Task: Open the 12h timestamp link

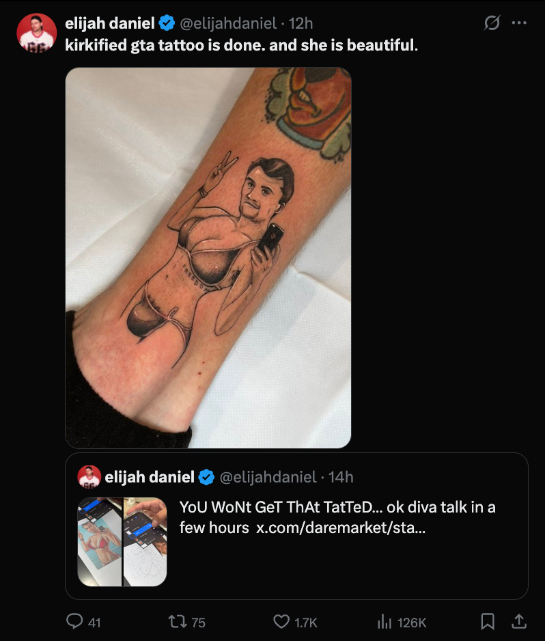Action: pyautogui.click(x=301, y=23)
